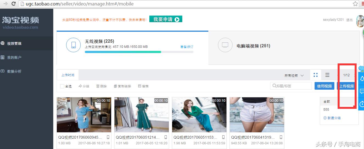Click the chat message icon on right bar
The height and width of the screenshot is (149, 364).
coord(362,91)
